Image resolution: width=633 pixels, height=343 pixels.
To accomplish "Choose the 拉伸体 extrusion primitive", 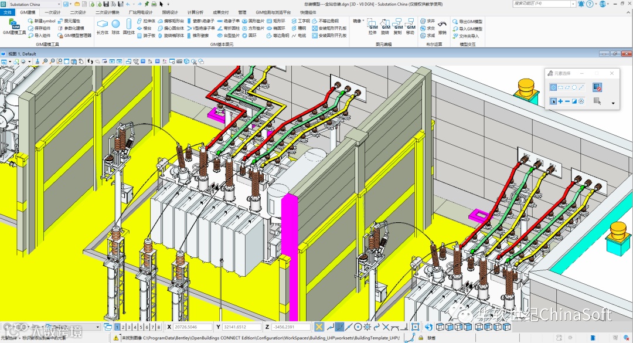I will pos(146,21).
